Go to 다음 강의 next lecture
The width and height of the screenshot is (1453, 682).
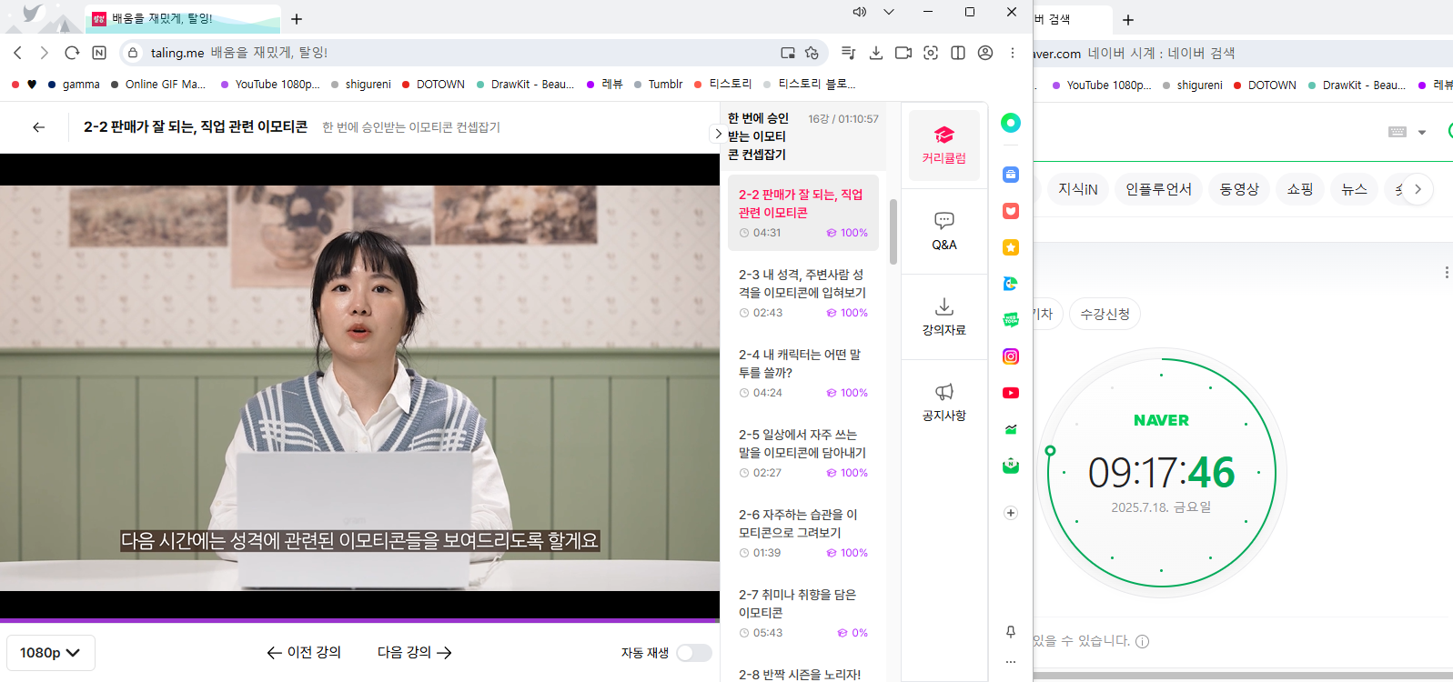point(415,653)
